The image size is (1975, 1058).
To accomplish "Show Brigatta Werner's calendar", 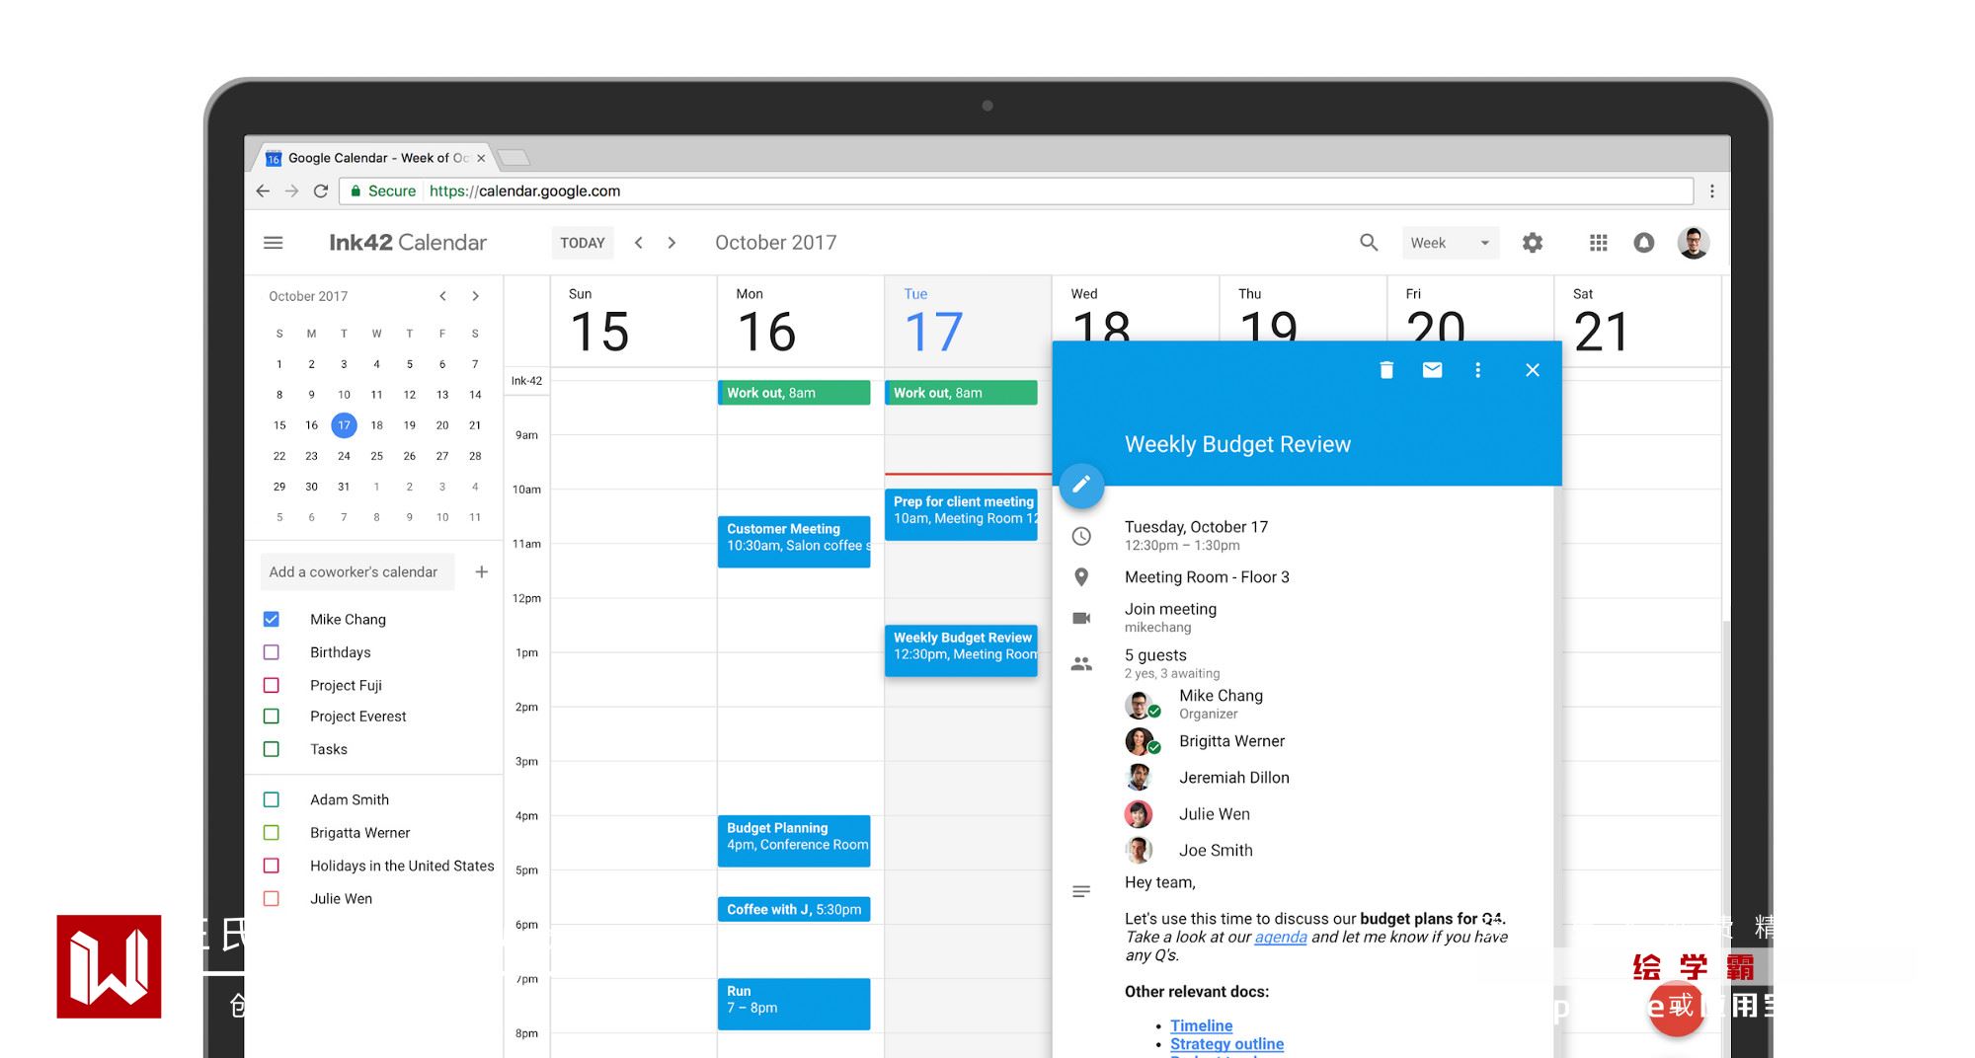I will tap(272, 833).
